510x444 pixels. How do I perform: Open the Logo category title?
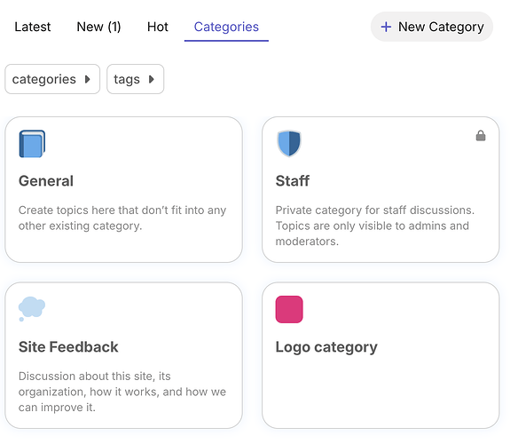[326, 347]
